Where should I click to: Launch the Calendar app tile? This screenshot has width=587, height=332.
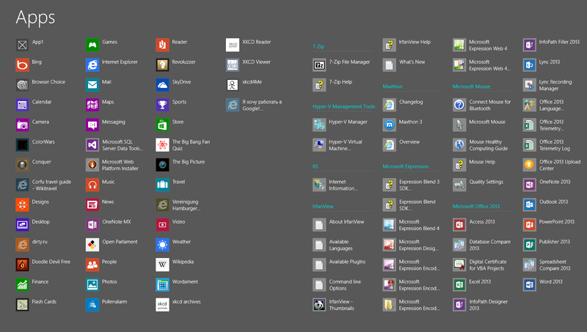(22, 105)
